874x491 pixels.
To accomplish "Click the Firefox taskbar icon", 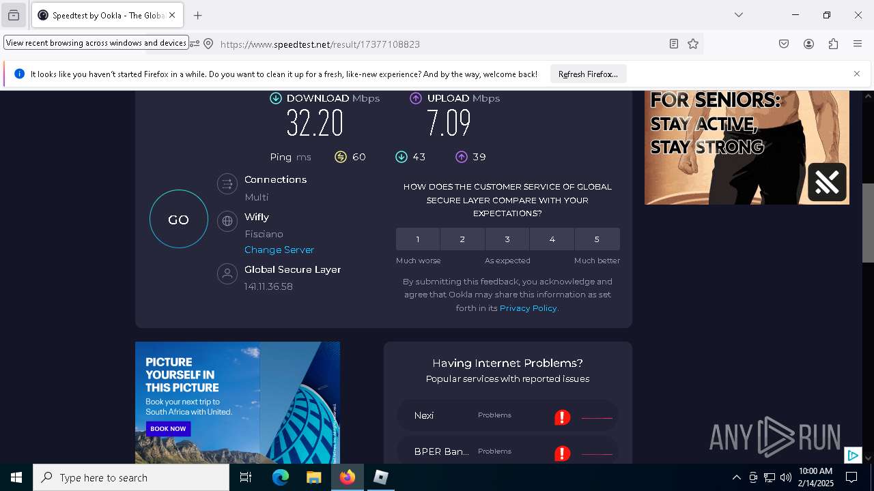I will pyautogui.click(x=347, y=477).
